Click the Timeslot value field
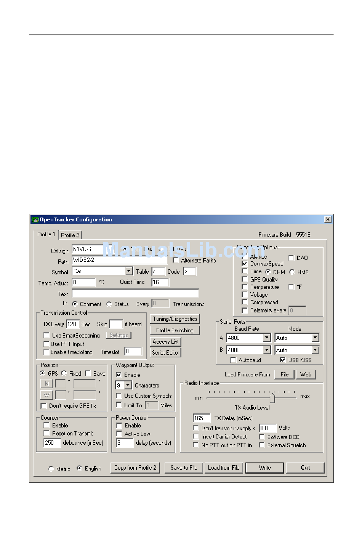 point(133,351)
